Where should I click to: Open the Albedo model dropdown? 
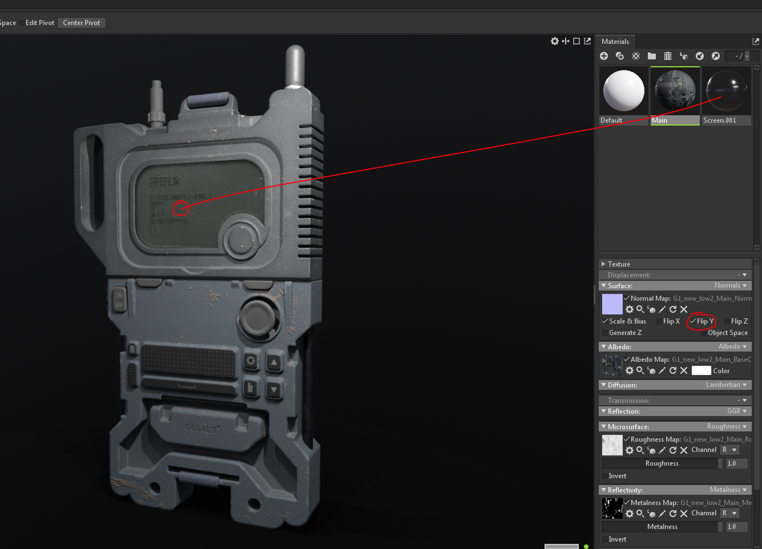pos(732,346)
